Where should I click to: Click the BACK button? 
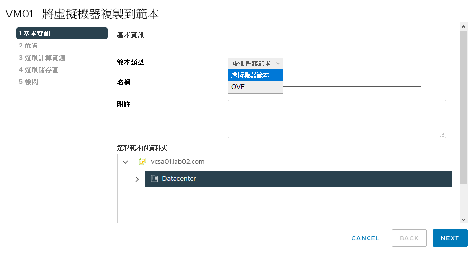[x=409, y=238]
